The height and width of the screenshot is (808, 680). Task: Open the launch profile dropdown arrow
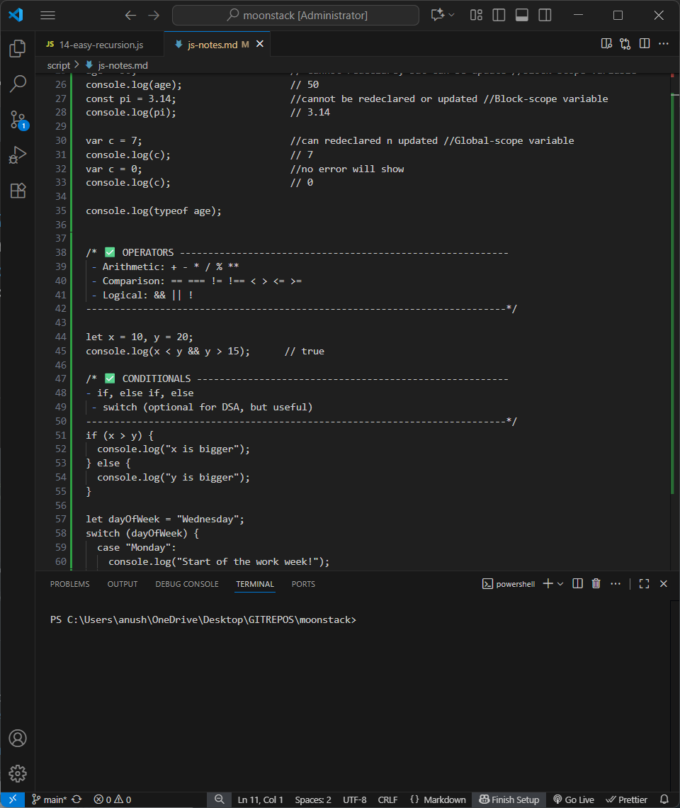(560, 584)
